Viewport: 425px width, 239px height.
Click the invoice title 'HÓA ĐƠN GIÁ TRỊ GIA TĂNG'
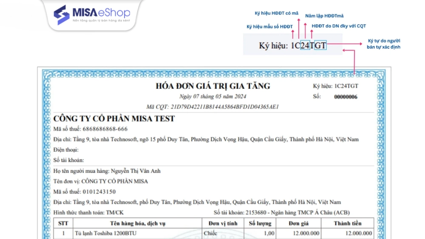(x=213, y=86)
